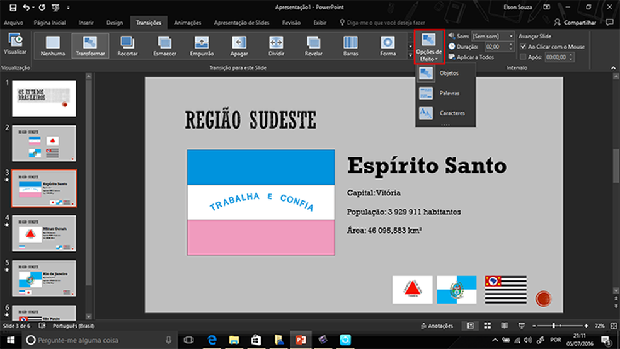Switch to Apresentação de Slides tab
Image resolution: width=620 pixels, height=349 pixels.
pyautogui.click(x=241, y=23)
